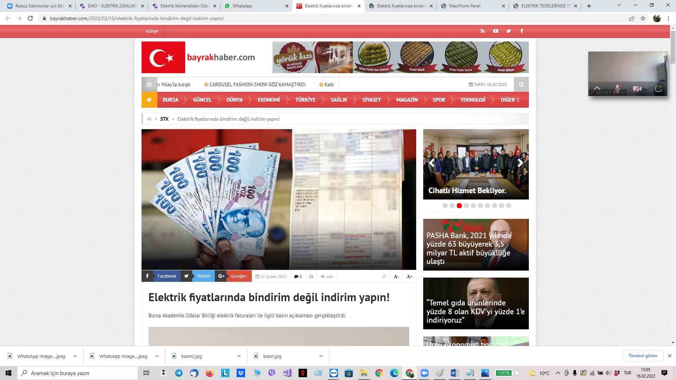The width and height of the screenshot is (676, 380).
Task: Open PASHA Bank news card
Action: 476,245
